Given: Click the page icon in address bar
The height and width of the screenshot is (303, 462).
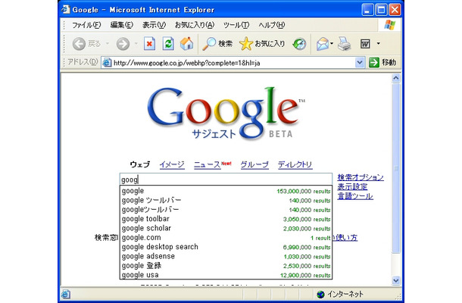Looking at the screenshot, I should tap(107, 62).
